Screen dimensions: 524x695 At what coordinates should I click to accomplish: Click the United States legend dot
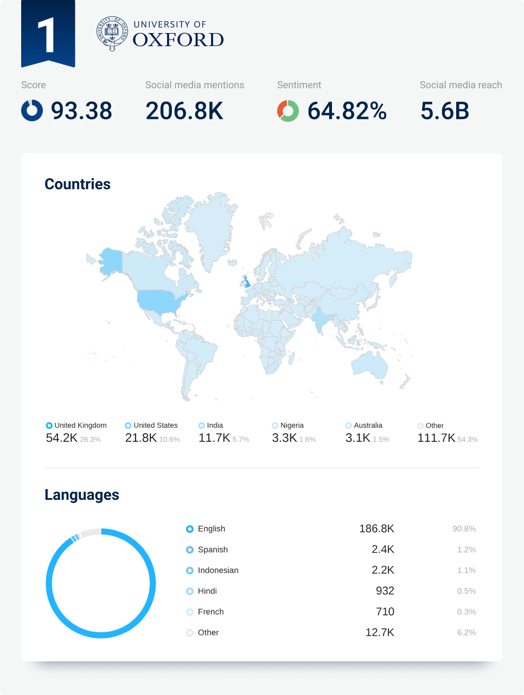point(129,426)
